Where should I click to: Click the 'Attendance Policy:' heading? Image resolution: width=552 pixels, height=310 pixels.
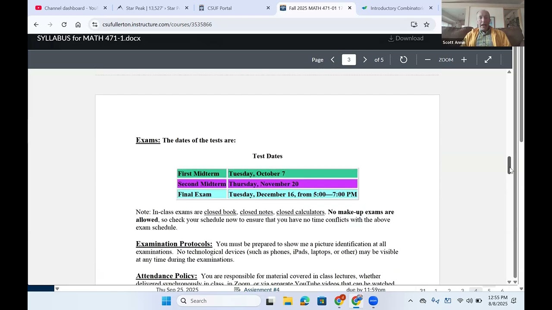point(166,276)
